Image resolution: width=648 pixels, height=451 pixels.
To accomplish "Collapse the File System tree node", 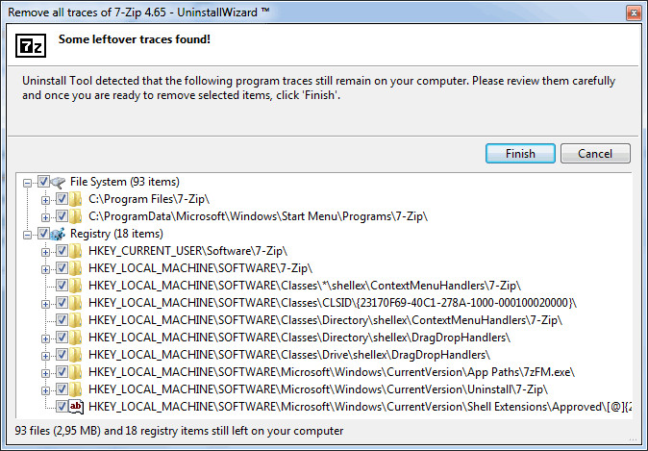I will coord(27,183).
